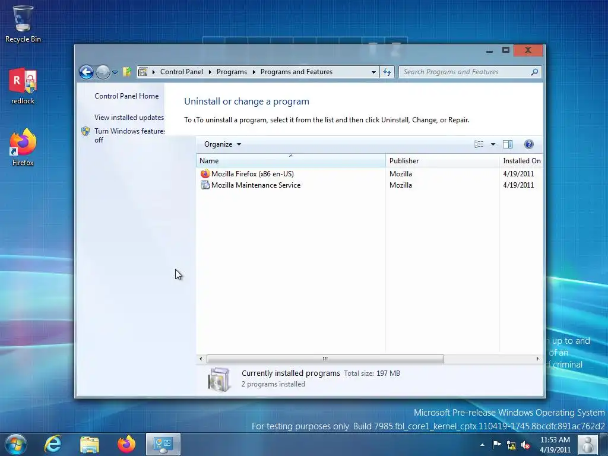Open the view options dropdown arrow
This screenshot has height=456, width=608.
coord(493,144)
